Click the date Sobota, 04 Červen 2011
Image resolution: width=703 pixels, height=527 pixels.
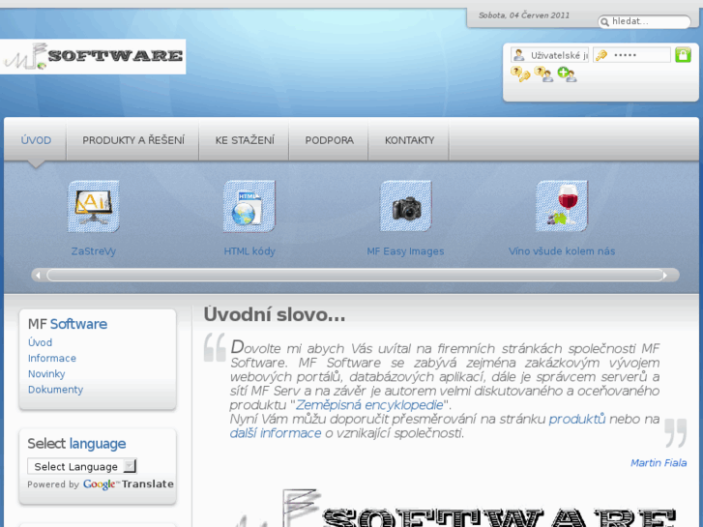pyautogui.click(x=524, y=15)
